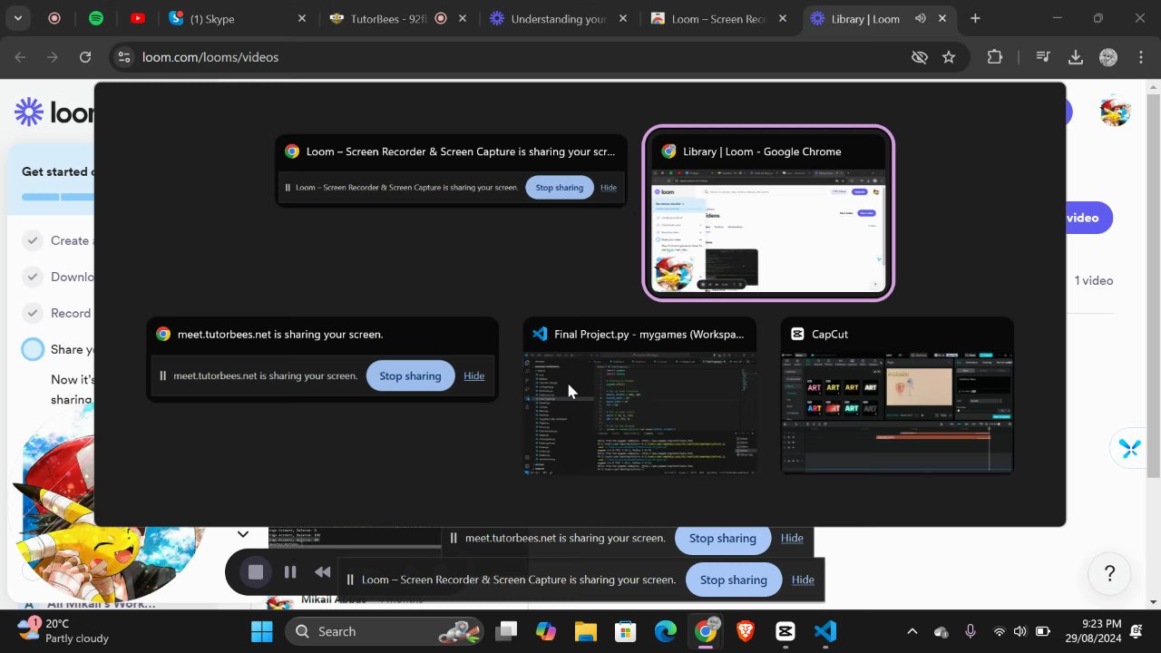Screen dimensions: 1161x653
Task: Switch to the TutorBees tab
Action: tap(399, 18)
